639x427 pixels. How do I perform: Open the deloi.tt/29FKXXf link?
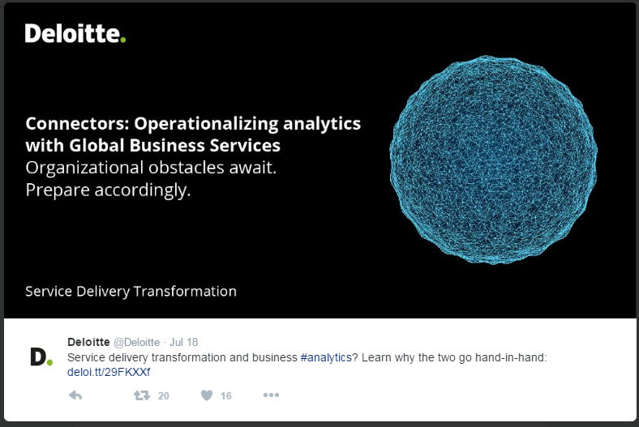[109, 372]
